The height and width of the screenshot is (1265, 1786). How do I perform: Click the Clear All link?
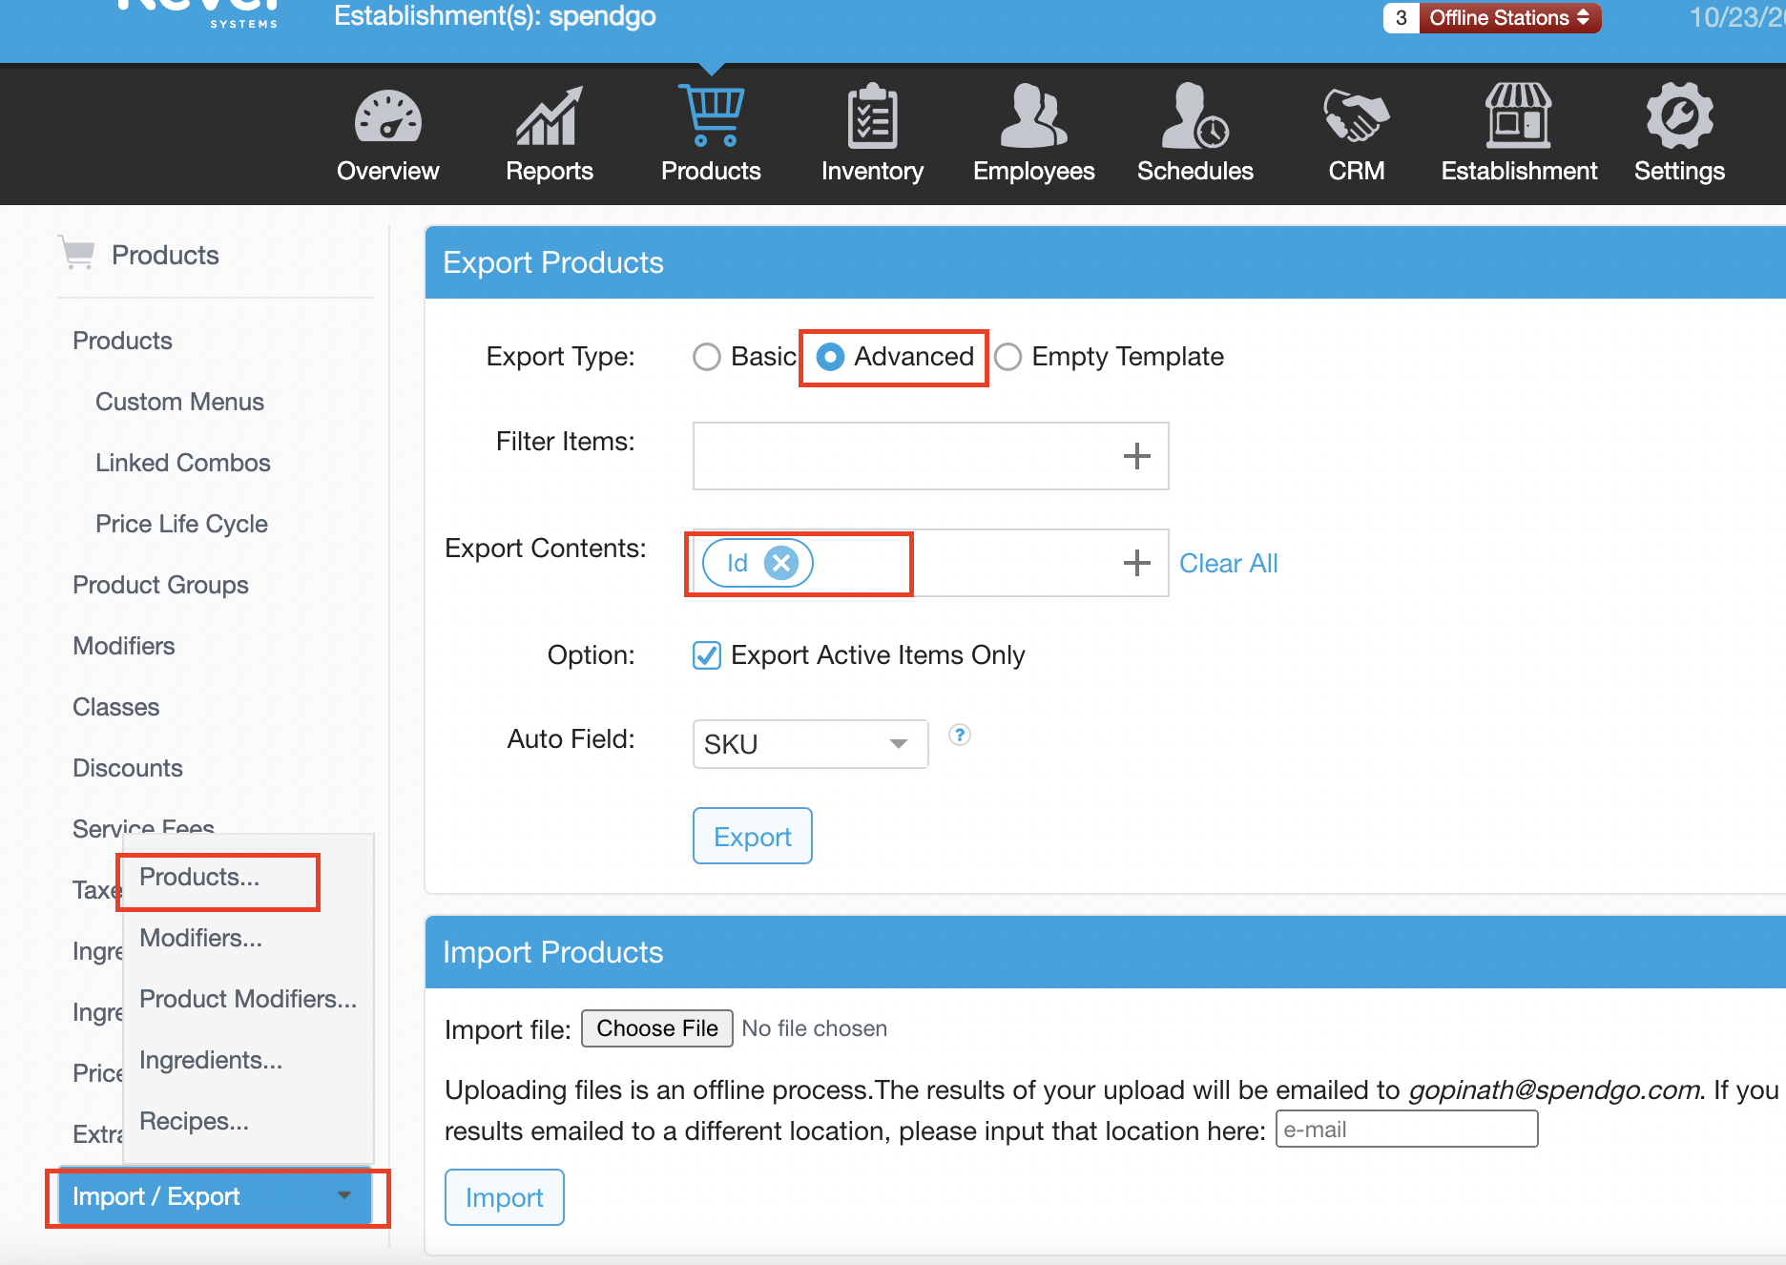point(1228,563)
